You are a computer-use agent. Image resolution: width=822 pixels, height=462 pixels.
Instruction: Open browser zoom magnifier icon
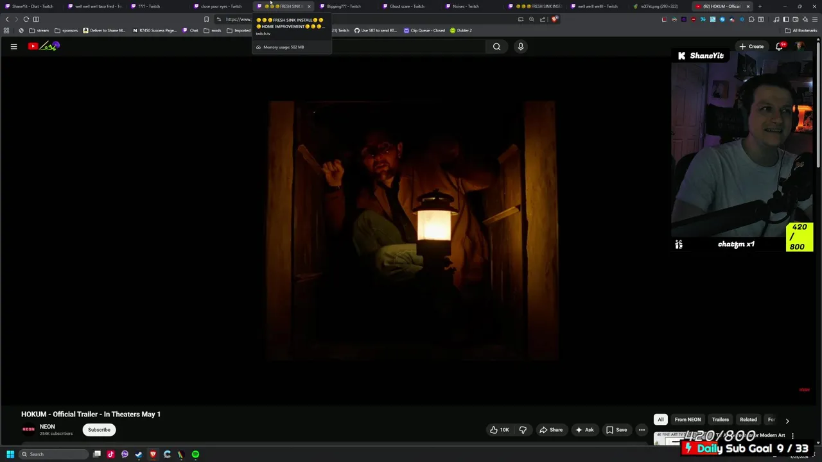coord(531,19)
